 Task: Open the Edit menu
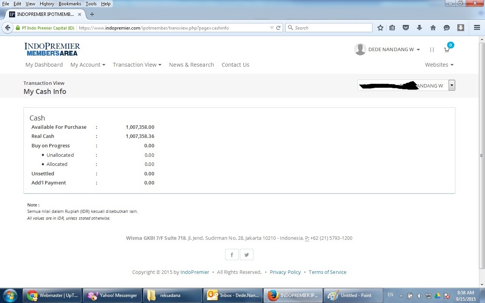point(17,3)
